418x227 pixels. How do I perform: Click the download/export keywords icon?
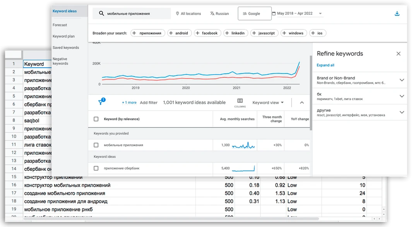(x=397, y=13)
